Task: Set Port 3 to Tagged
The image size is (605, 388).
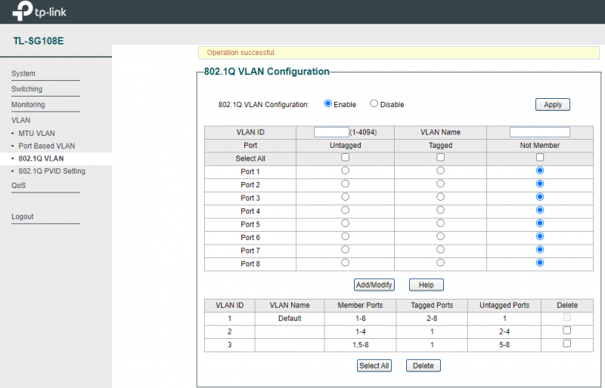Action: click(441, 198)
